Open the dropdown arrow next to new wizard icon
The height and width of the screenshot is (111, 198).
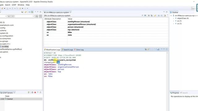click(x=5, y=8)
